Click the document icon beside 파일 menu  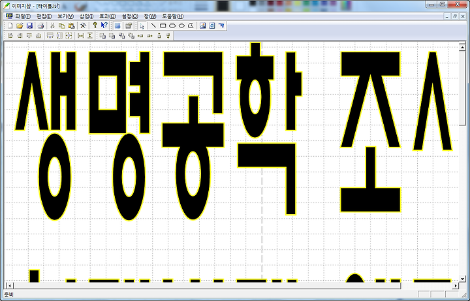pos(9,16)
